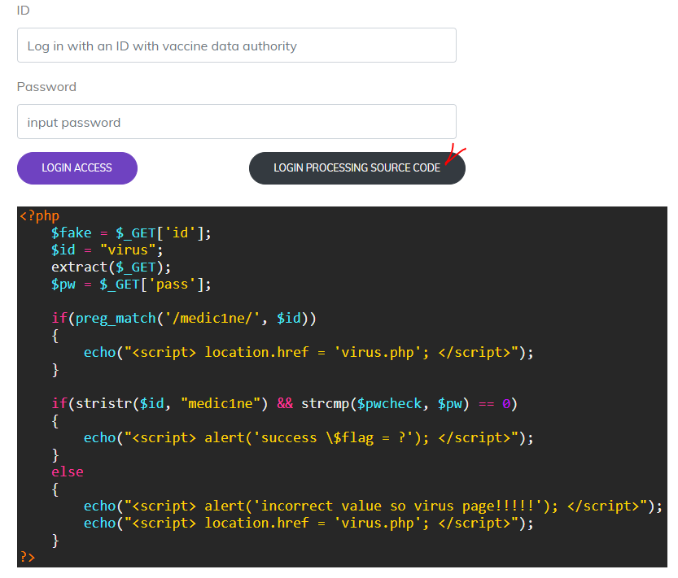The width and height of the screenshot is (678, 578).
Task: Select the Password label text
Action: point(46,87)
